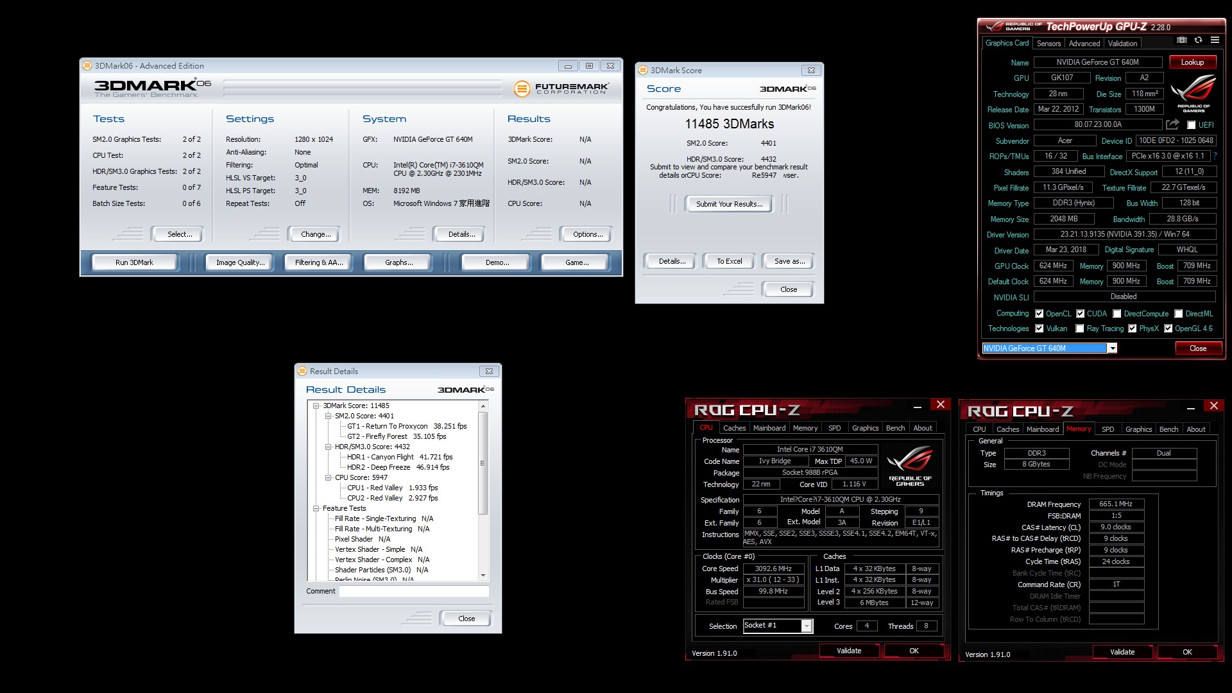Switch to the Sensors tab in GPU-Z
This screenshot has width=1232, height=693.
[x=1048, y=44]
